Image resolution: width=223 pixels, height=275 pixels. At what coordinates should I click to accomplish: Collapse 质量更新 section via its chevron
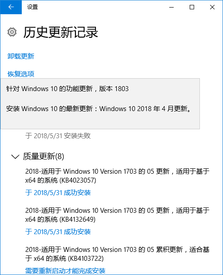tap(15, 156)
